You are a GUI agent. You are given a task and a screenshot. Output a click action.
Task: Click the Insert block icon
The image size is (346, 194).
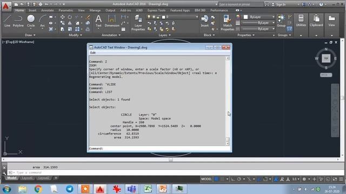[204, 21]
